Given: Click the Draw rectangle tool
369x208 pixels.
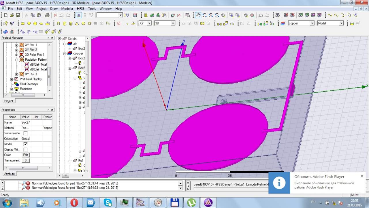Looking at the screenshot, I should coord(22,23).
